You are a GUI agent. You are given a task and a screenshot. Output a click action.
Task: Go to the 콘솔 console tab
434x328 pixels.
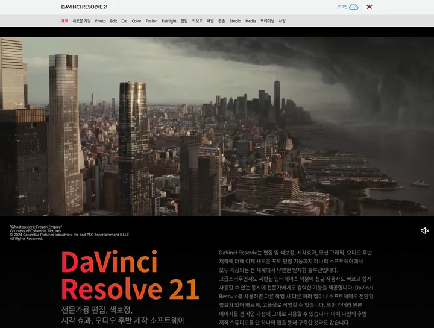221,21
